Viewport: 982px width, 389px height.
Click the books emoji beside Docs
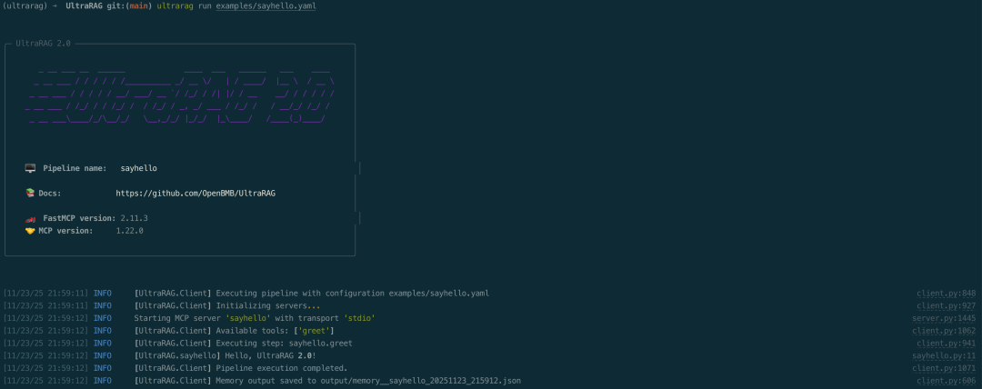(x=30, y=194)
